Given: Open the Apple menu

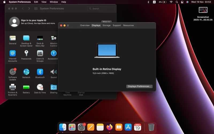Looking at the screenshot, I should point(4,2).
